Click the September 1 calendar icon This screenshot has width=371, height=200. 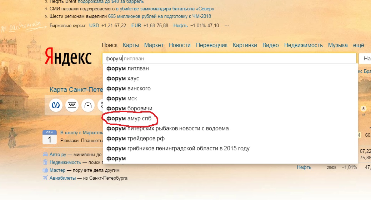[x=49, y=137]
